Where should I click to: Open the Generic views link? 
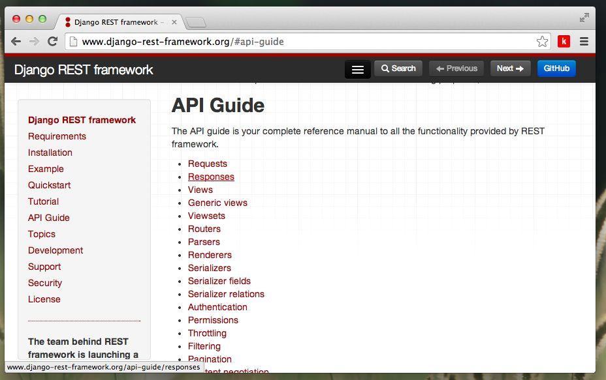(217, 203)
